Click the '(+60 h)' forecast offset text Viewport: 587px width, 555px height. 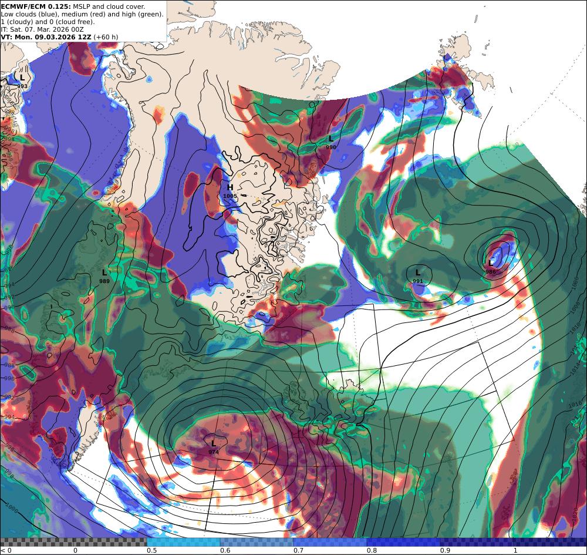[x=106, y=37]
